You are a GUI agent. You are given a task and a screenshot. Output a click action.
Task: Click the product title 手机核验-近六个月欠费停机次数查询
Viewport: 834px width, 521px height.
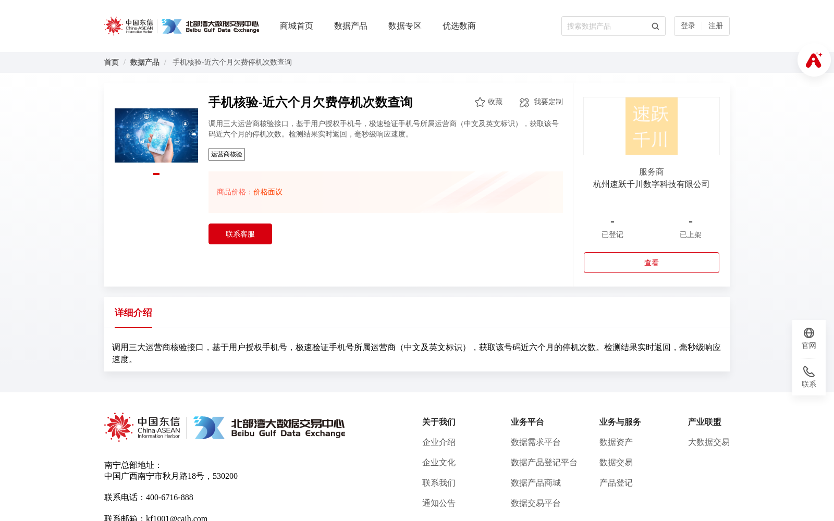[311, 102]
